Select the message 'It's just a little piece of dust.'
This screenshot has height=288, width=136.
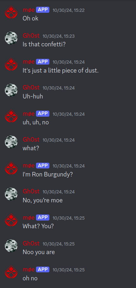pos(61,71)
